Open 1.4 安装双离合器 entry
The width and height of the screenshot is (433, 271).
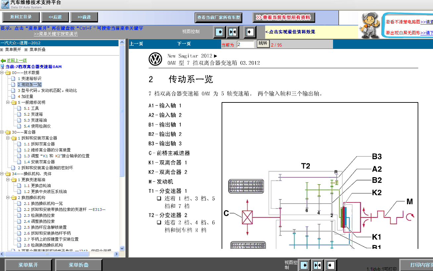point(39,162)
